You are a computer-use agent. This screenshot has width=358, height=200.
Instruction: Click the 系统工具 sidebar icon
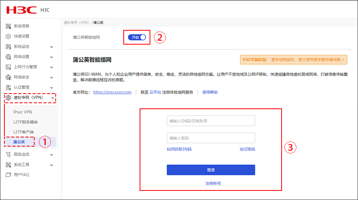(8, 165)
